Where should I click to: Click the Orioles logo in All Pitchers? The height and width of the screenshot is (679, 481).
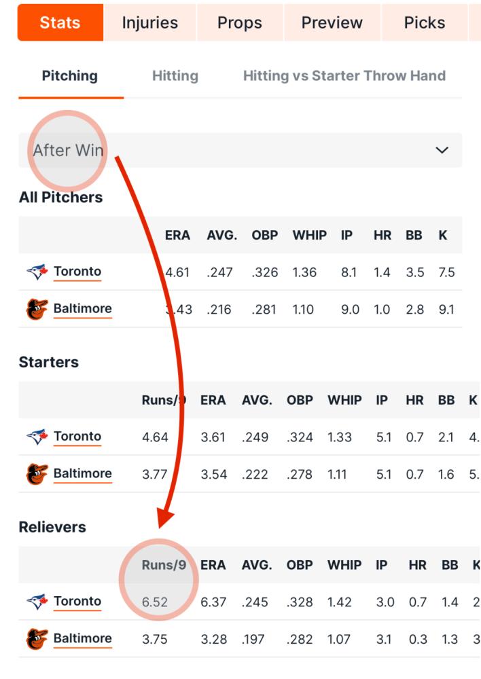[x=37, y=309]
